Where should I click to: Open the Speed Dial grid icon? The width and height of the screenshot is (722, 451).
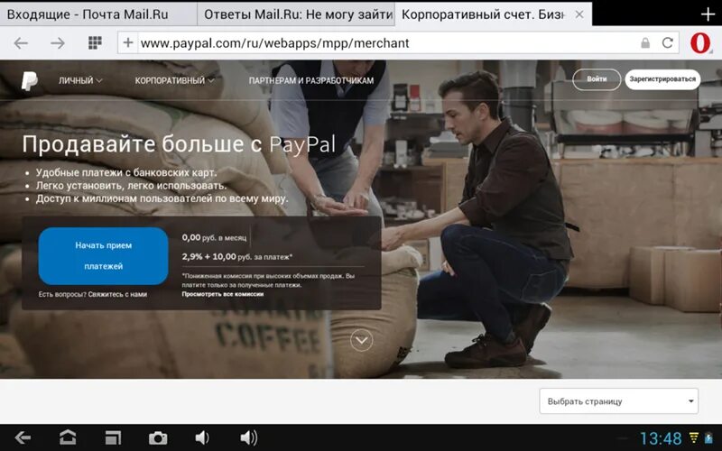[95, 42]
